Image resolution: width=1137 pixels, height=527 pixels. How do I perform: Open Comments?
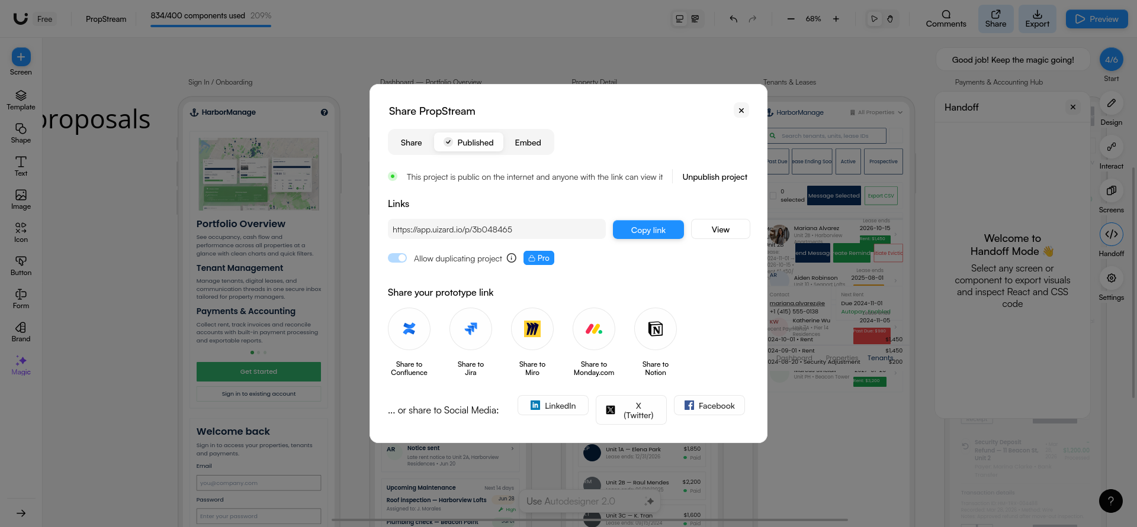(x=946, y=19)
